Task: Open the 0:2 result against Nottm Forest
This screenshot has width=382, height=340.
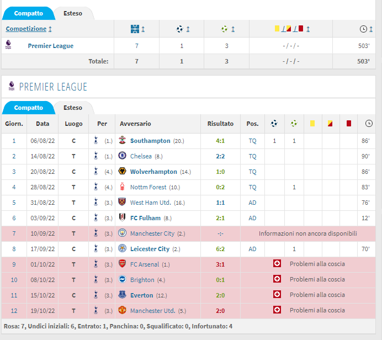Action: [220, 187]
